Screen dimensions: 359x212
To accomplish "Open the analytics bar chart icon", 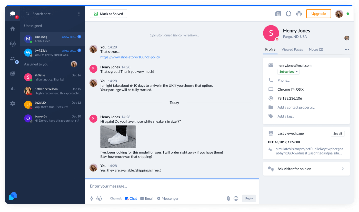I will click(x=13, y=89).
